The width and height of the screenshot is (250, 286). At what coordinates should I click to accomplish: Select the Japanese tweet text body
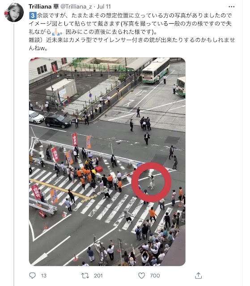coord(132,32)
